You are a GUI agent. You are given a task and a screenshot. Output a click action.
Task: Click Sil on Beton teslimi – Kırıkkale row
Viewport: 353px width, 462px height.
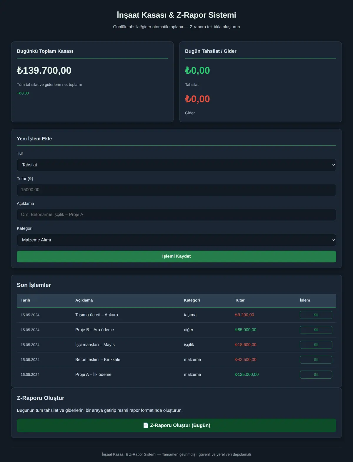[316, 360]
